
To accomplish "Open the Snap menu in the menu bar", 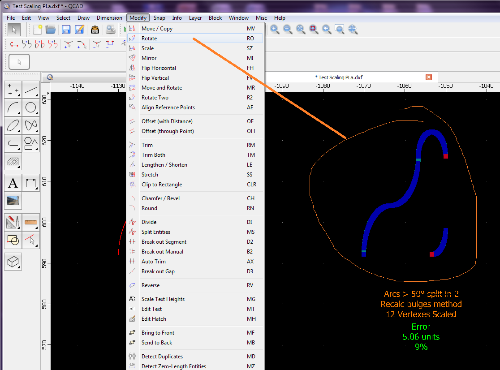I will [159, 18].
